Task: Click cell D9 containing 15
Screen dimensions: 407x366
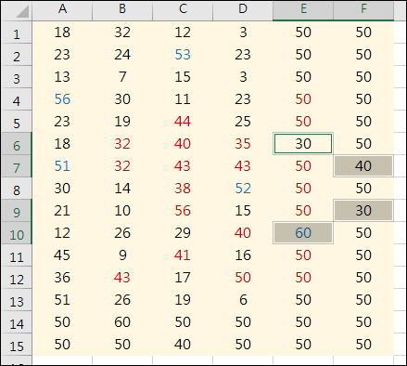Action: pyautogui.click(x=243, y=211)
